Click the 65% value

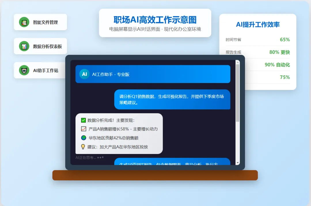[285, 40]
